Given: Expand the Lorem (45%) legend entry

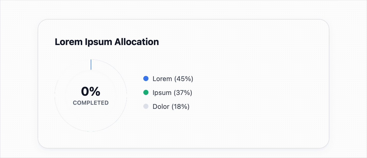Looking at the screenshot, I should pyautogui.click(x=173, y=79).
